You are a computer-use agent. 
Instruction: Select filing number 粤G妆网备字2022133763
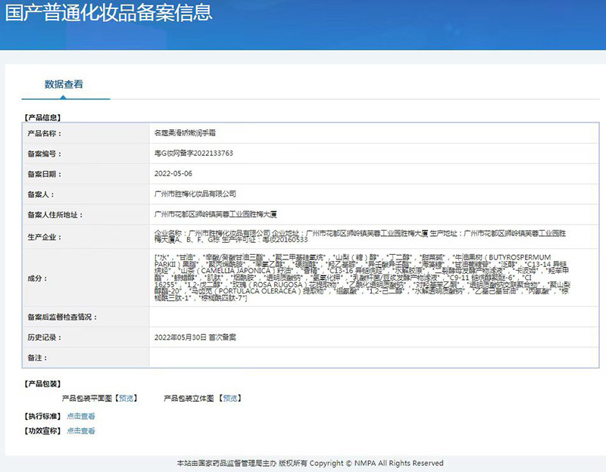tap(194, 154)
